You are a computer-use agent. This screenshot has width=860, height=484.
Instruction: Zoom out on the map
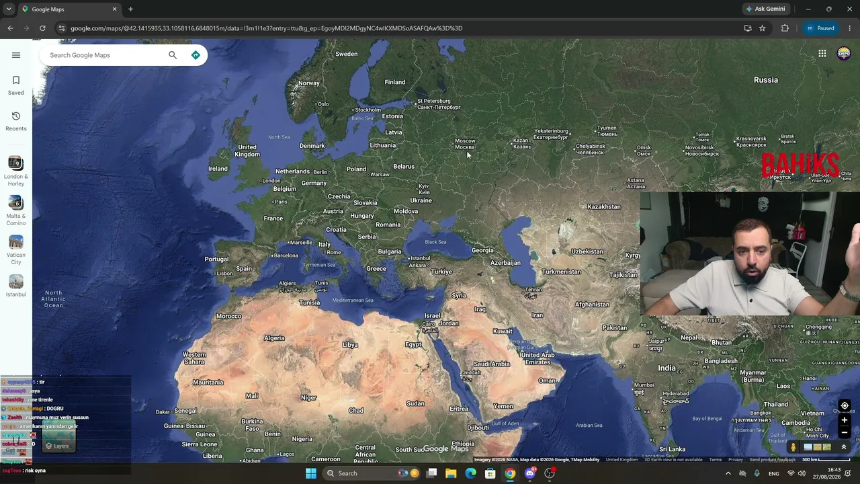(x=845, y=433)
